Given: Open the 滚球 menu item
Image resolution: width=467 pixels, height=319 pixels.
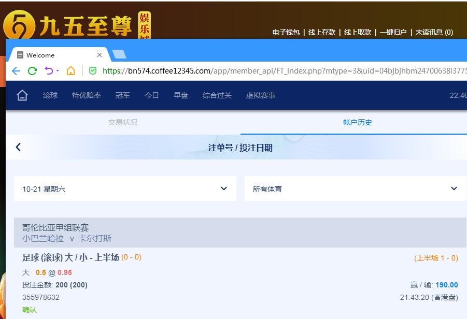Looking at the screenshot, I should click(50, 95).
